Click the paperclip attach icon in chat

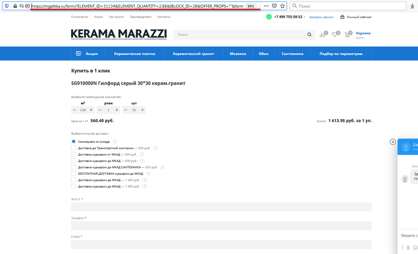[408, 248]
